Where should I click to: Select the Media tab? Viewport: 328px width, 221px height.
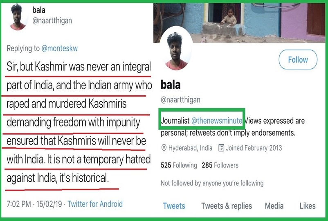pyautogui.click(x=274, y=206)
